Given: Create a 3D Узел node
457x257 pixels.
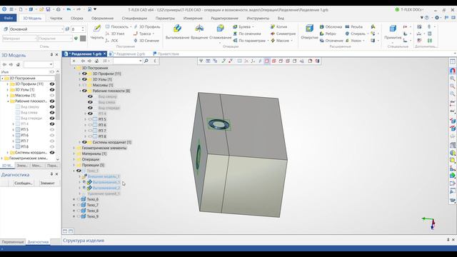Looking at the screenshot, I should click(115, 34).
